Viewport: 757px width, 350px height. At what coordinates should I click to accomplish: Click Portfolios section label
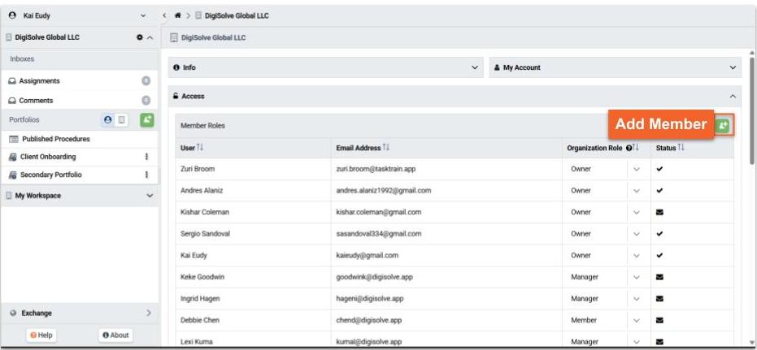coord(24,119)
